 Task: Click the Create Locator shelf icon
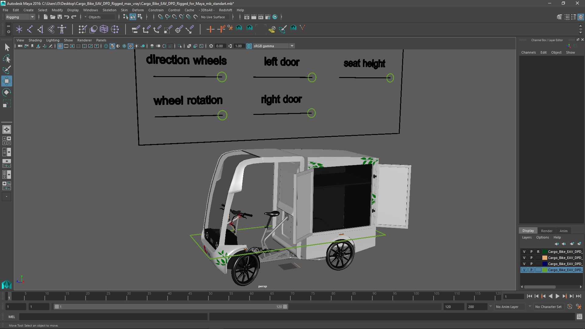pyautogui.click(x=19, y=29)
